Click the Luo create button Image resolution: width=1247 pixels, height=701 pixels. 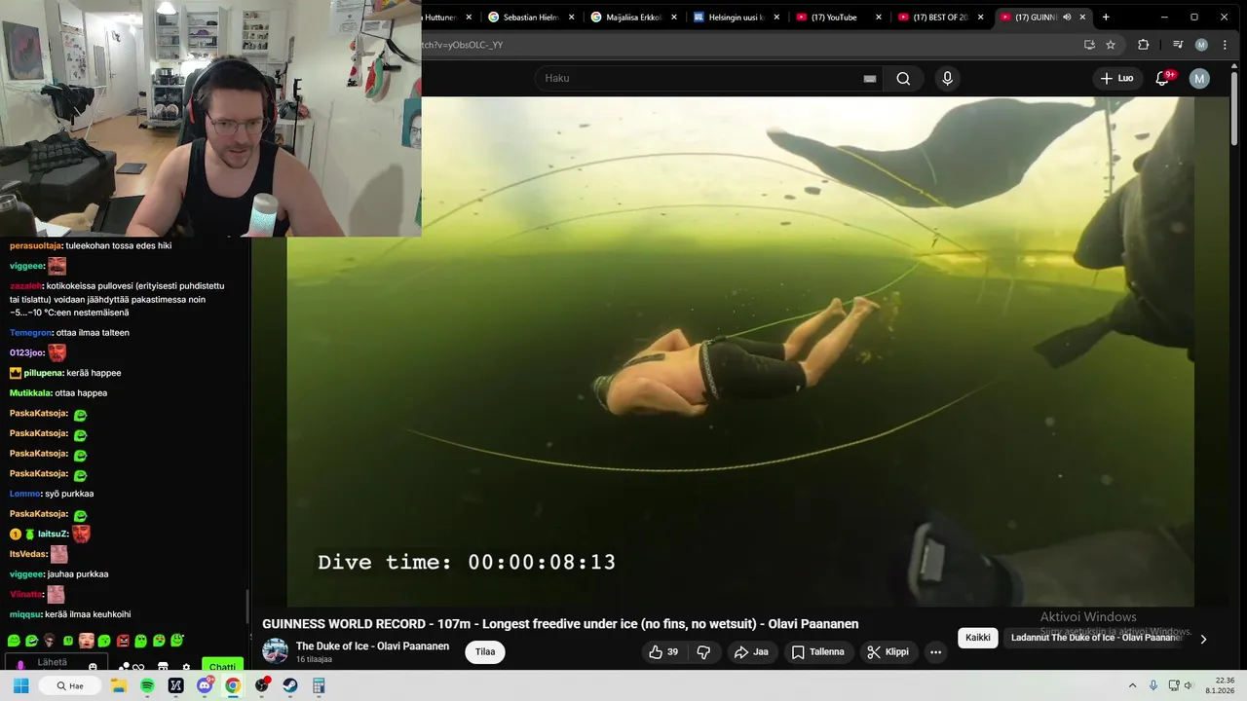(1117, 79)
